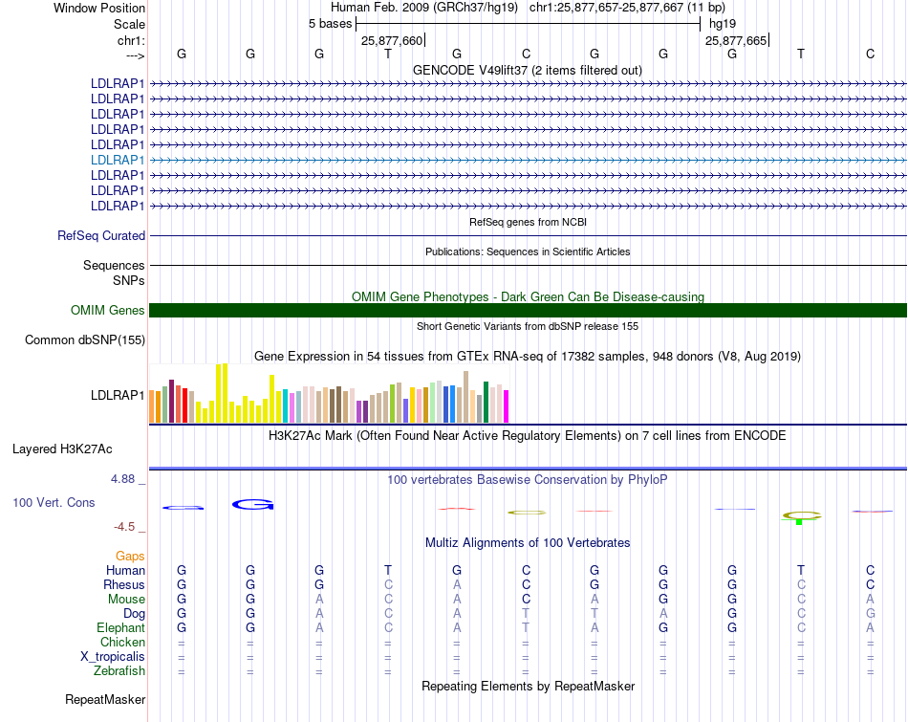The width and height of the screenshot is (908, 722).
Task: Open the H3K27Ac Mark ENCODE track title
Action: pyautogui.click(x=528, y=436)
